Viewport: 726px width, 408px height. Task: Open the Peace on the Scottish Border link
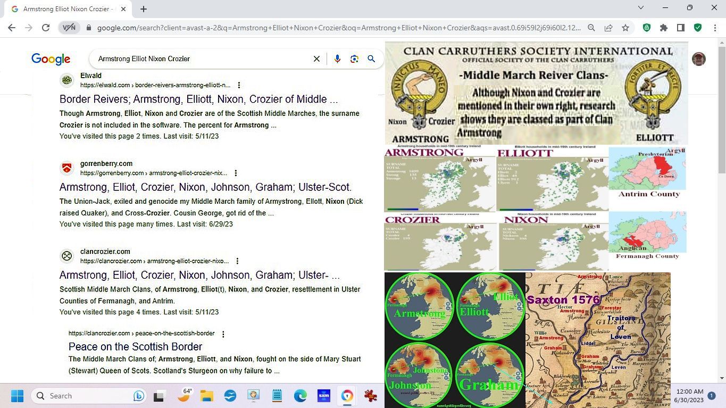click(x=136, y=347)
